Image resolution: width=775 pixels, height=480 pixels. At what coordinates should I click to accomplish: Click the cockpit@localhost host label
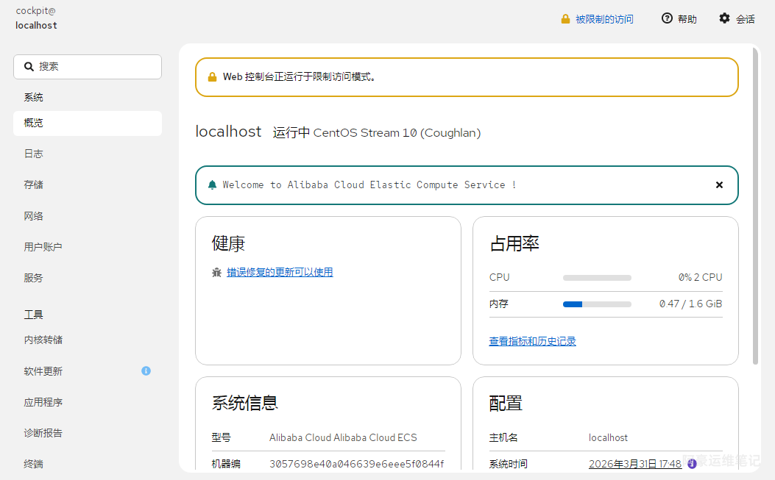[36, 18]
